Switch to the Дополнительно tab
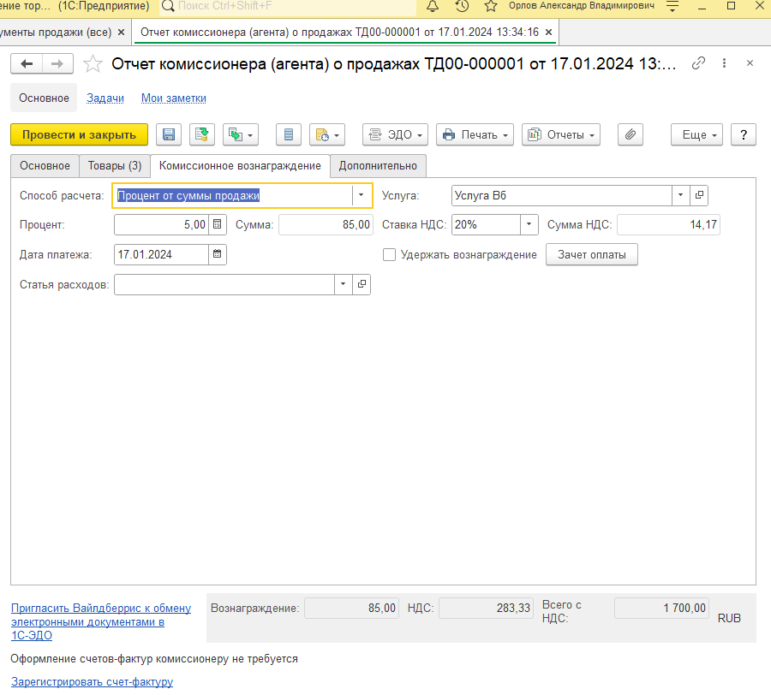The height and width of the screenshot is (695, 771). pyautogui.click(x=378, y=166)
